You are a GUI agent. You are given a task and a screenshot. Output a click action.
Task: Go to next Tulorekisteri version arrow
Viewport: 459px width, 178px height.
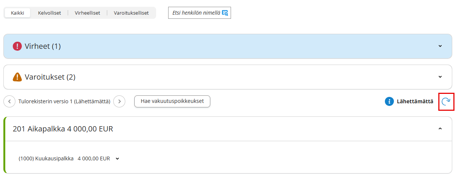tap(119, 101)
